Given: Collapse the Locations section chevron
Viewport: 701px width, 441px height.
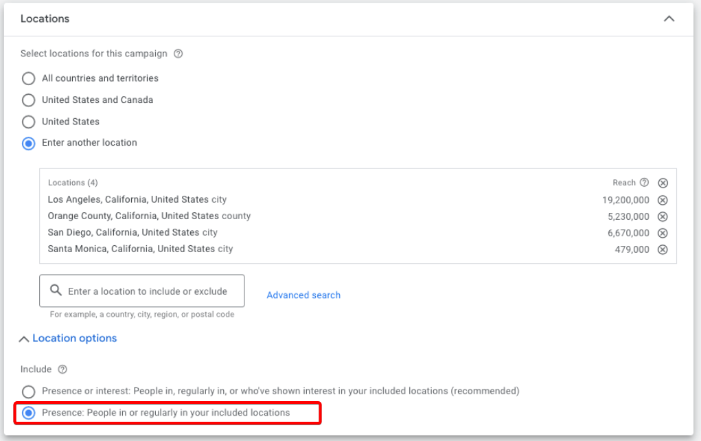Looking at the screenshot, I should [669, 19].
